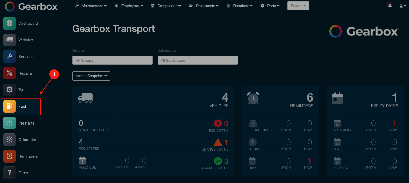Click the red X status icon
Viewport: 409px width, 183px height.
218,123
